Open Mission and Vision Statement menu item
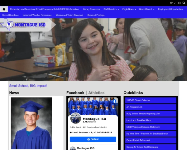 [x=70, y=15]
